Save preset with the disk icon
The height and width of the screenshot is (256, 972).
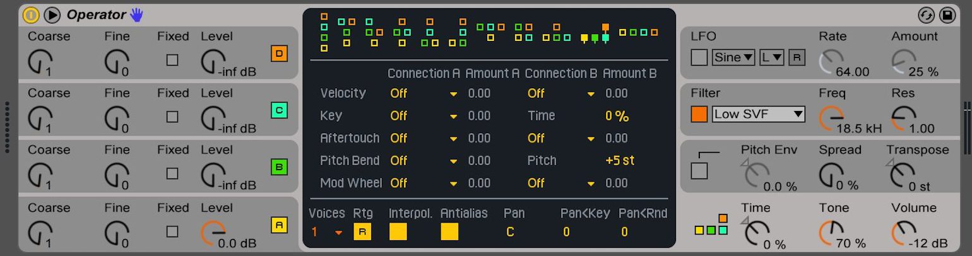point(947,15)
